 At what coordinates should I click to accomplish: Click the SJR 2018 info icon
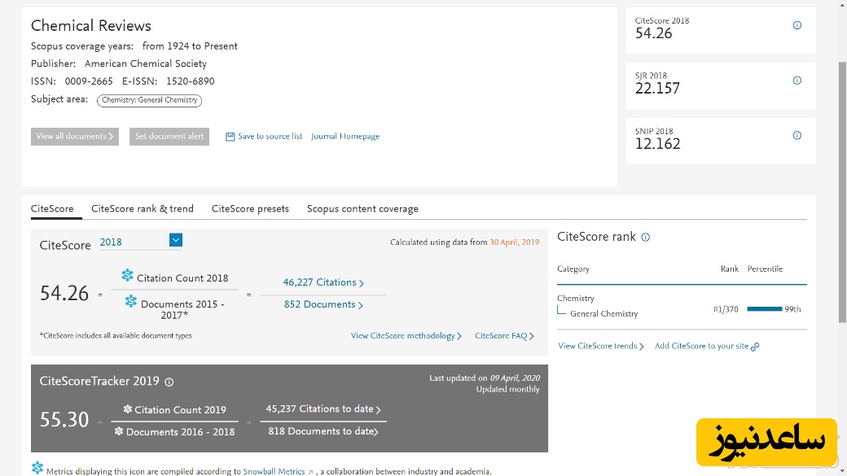click(797, 80)
